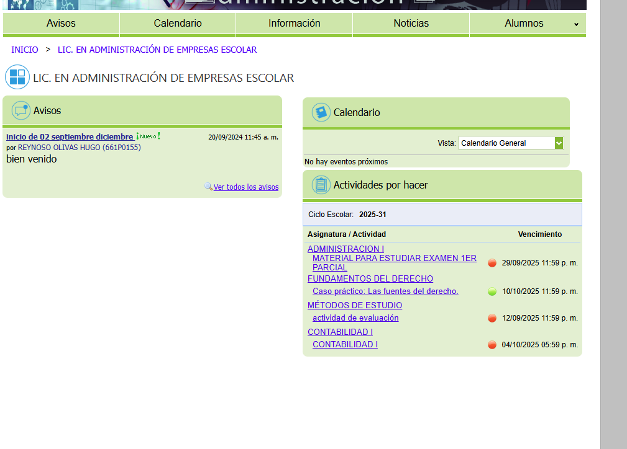
Task: Click the Avisos panel speech bubble icon
Action: click(x=21, y=110)
